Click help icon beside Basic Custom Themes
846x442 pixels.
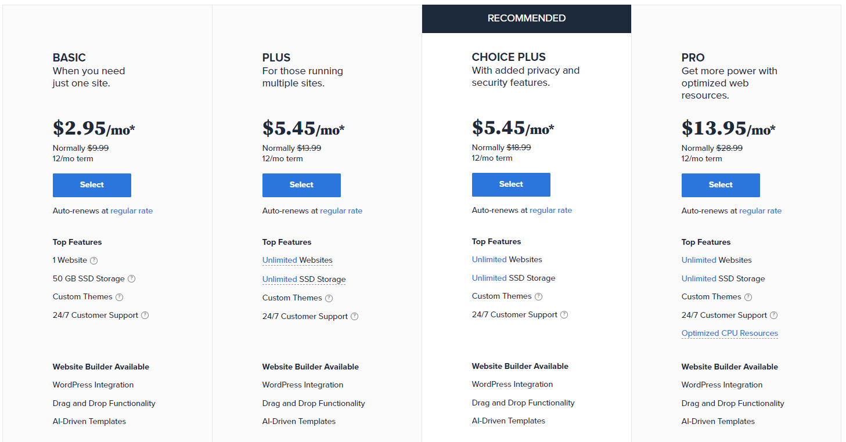pos(120,297)
